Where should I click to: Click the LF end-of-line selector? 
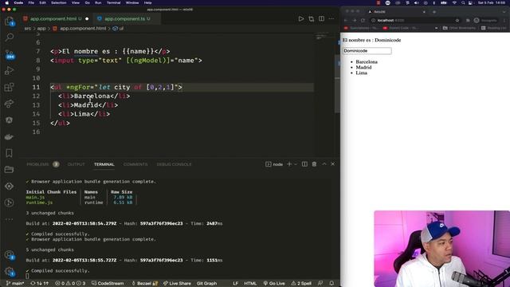tap(236, 284)
